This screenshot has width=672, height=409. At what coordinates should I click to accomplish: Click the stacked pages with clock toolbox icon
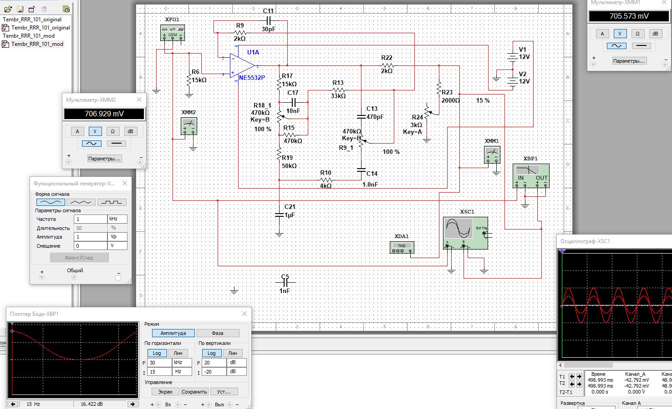click(66, 9)
